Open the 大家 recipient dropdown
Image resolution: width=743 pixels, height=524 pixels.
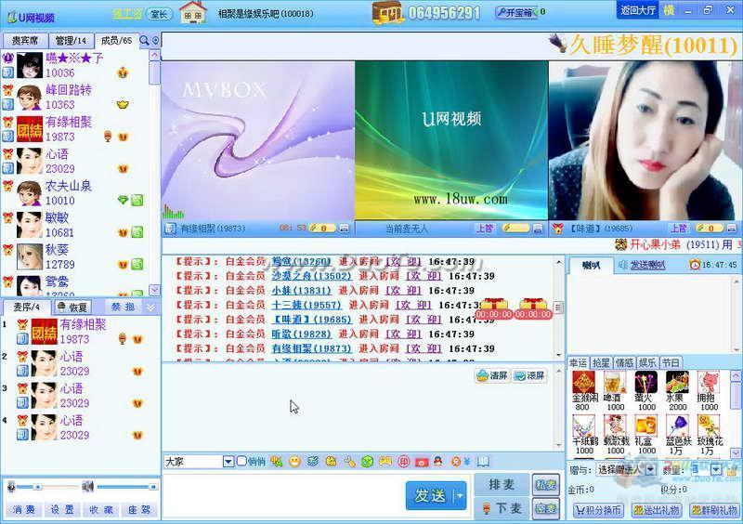[x=228, y=462]
